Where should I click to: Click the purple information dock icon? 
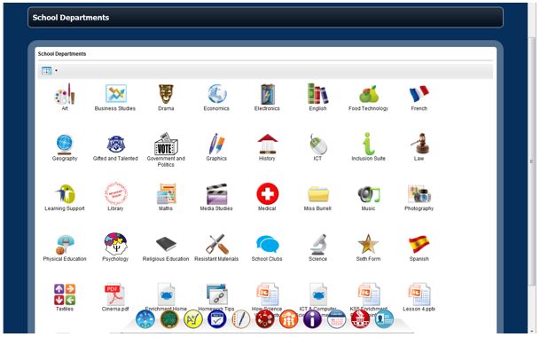point(312,319)
